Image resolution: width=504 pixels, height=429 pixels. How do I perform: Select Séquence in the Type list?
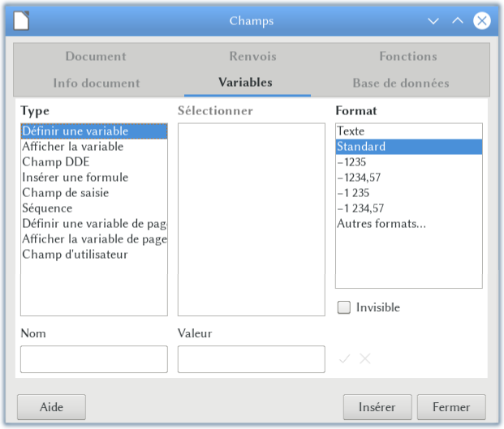coord(47,208)
